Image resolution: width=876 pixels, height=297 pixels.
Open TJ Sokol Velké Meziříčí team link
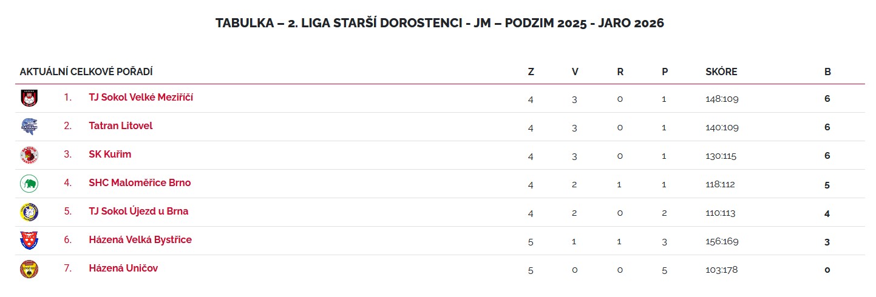(141, 97)
